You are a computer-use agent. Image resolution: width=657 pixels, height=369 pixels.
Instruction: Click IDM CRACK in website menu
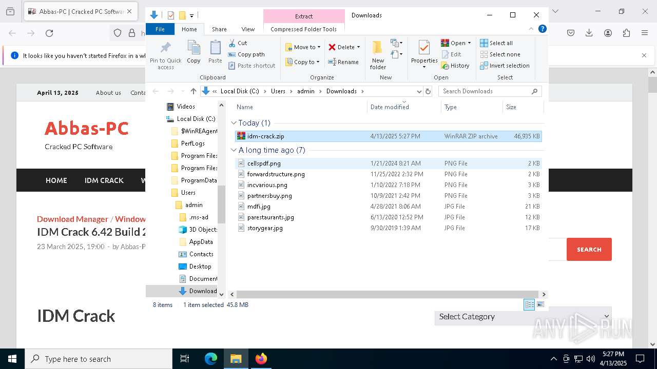(x=104, y=180)
